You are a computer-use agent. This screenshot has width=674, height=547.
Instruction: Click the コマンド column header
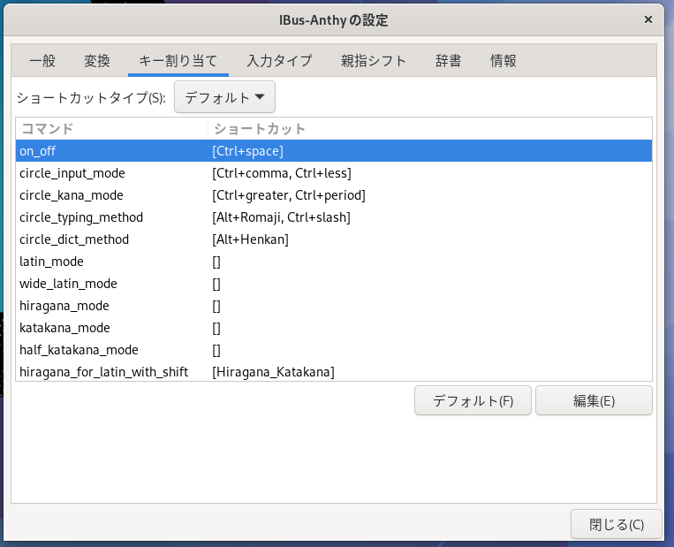pos(112,129)
